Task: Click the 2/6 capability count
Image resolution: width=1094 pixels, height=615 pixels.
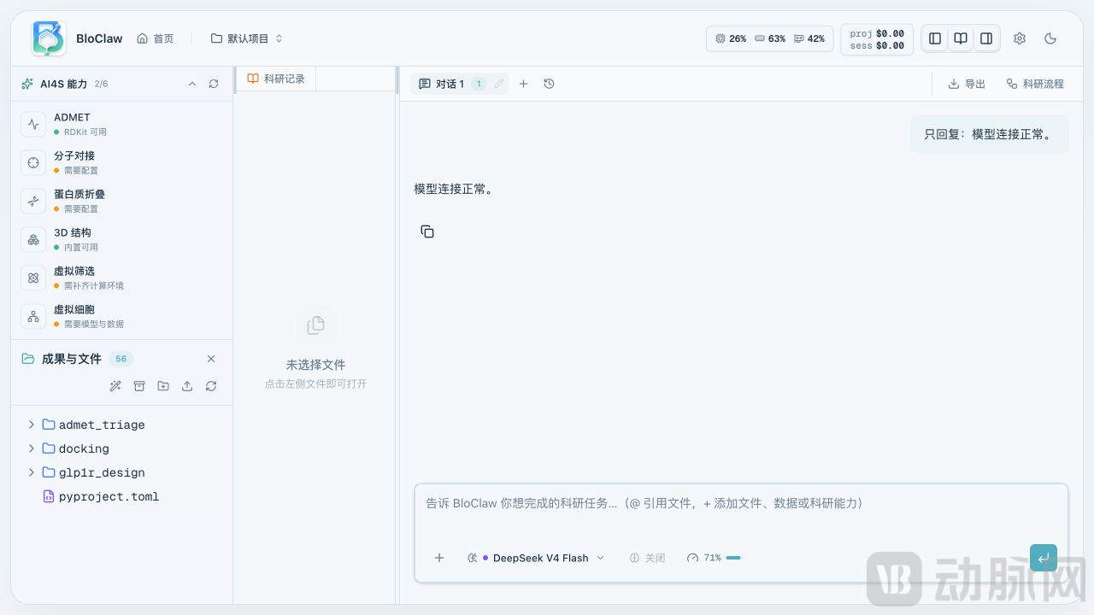Action: pos(101,84)
